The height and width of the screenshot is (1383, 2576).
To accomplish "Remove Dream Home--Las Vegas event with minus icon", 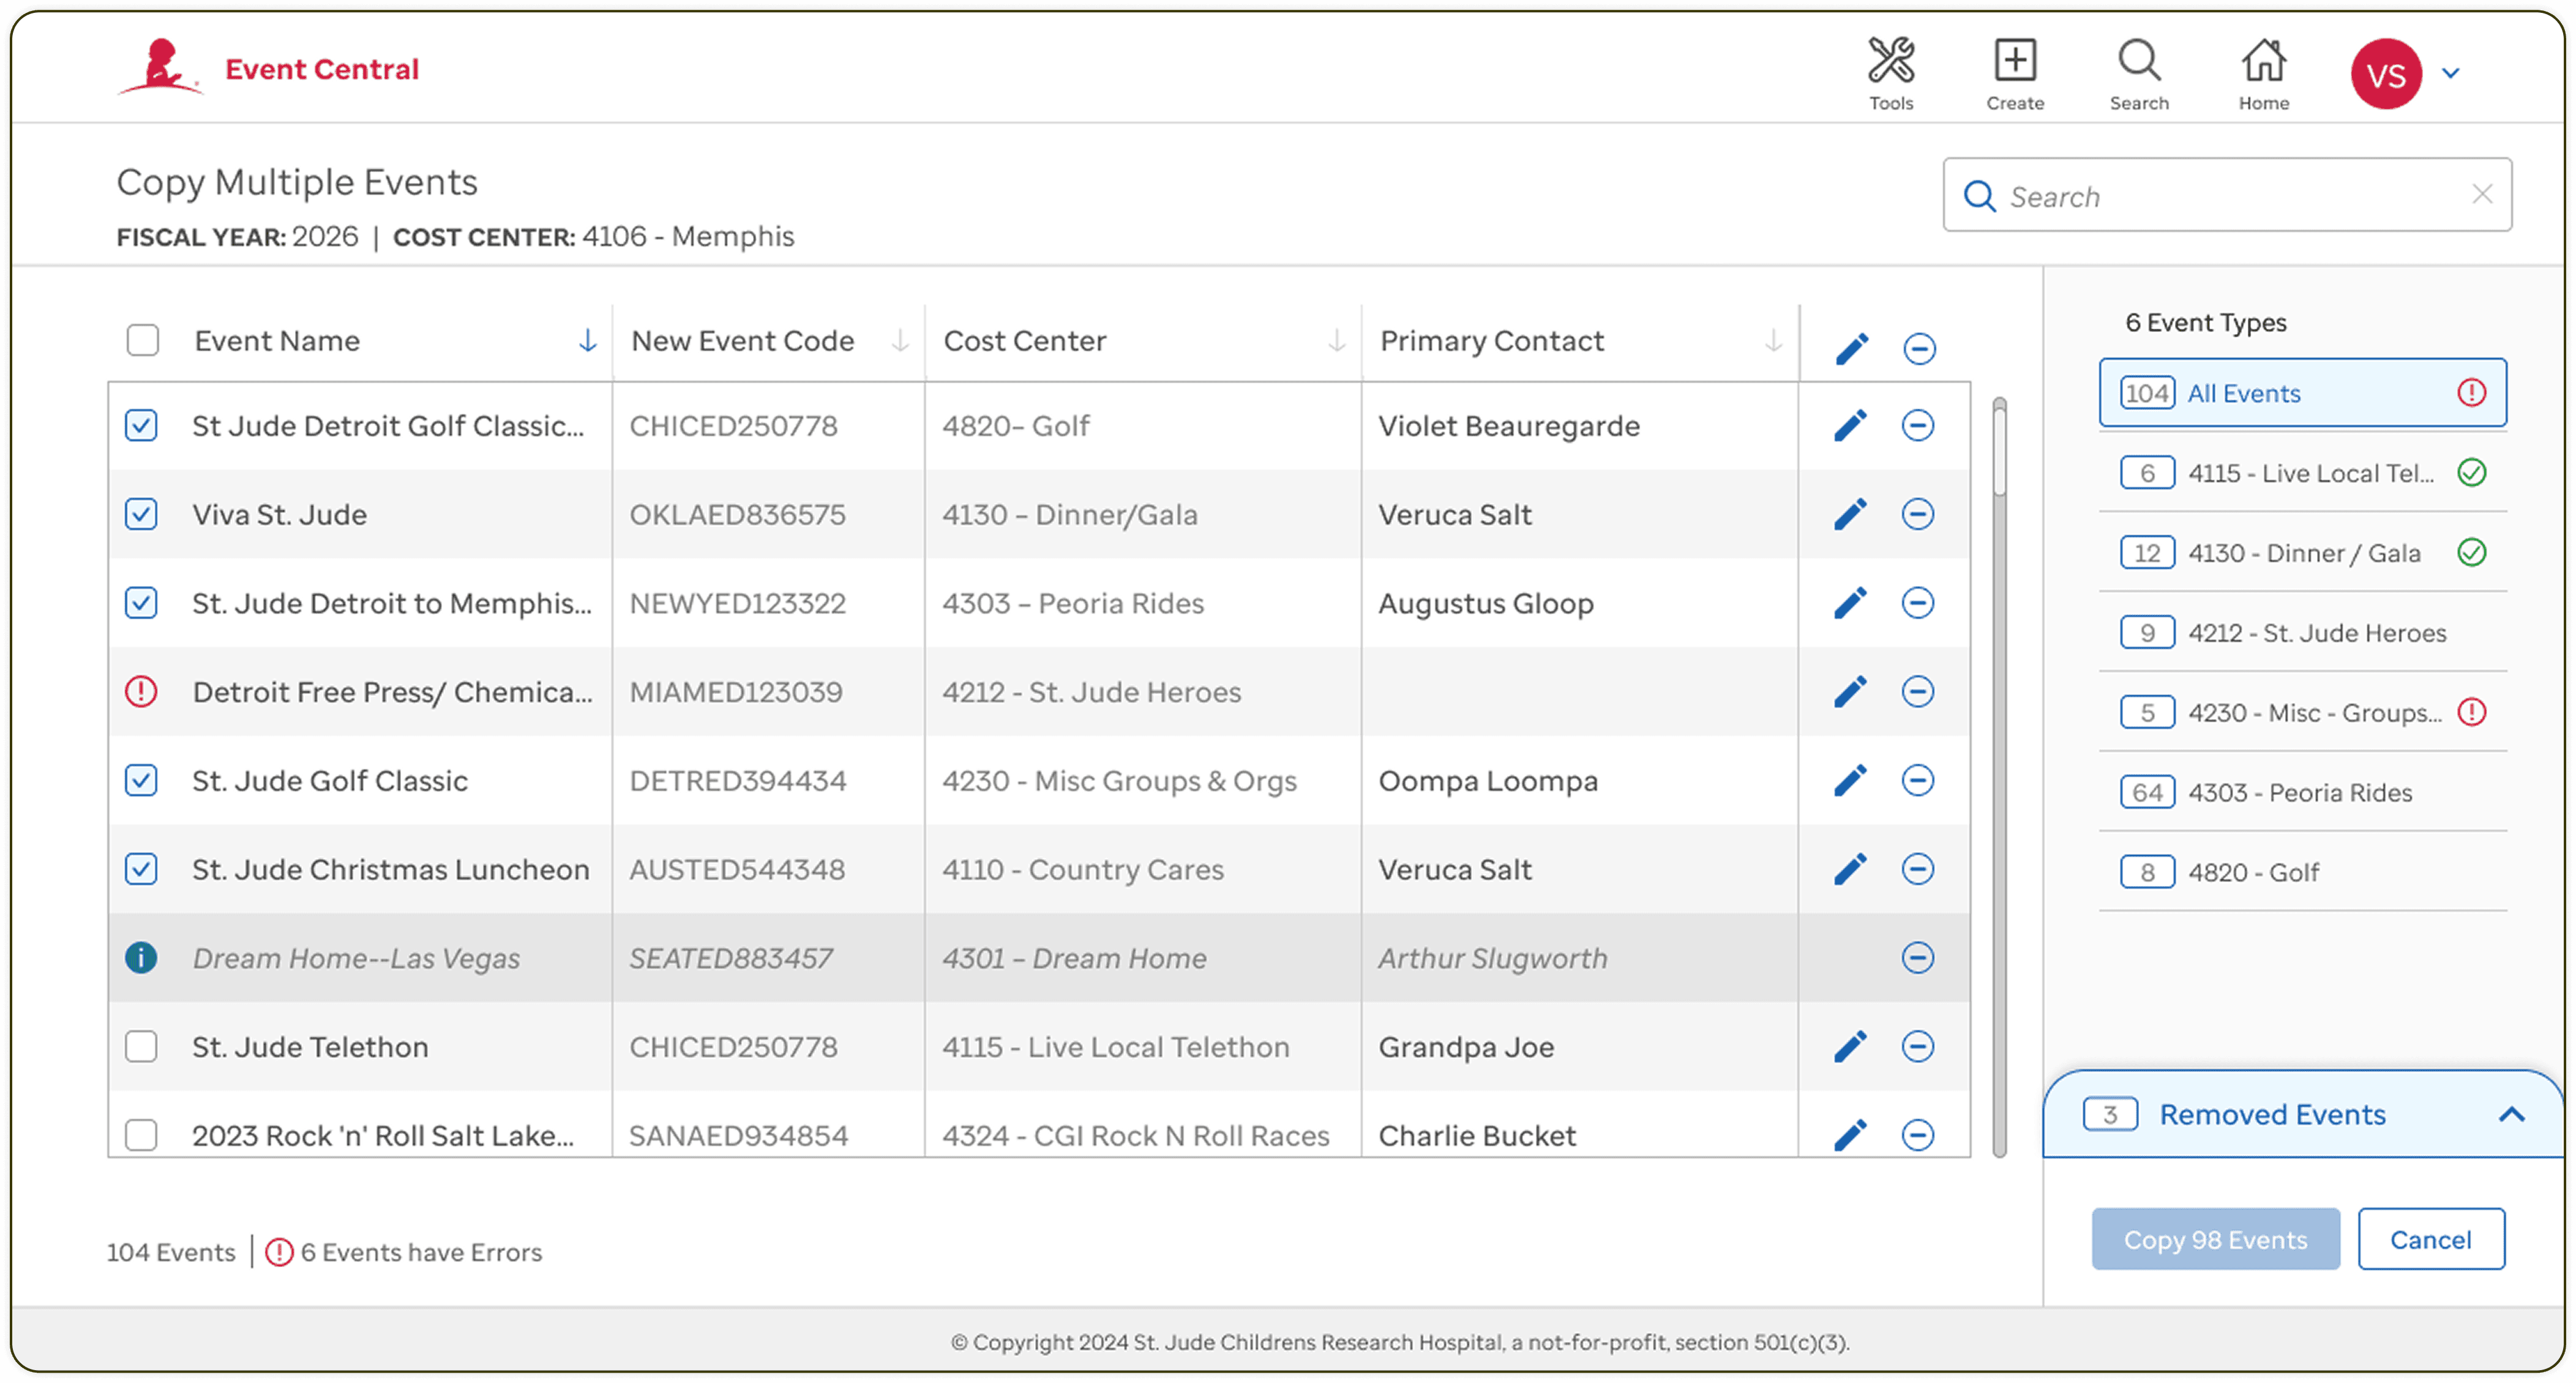I will tap(1917, 958).
